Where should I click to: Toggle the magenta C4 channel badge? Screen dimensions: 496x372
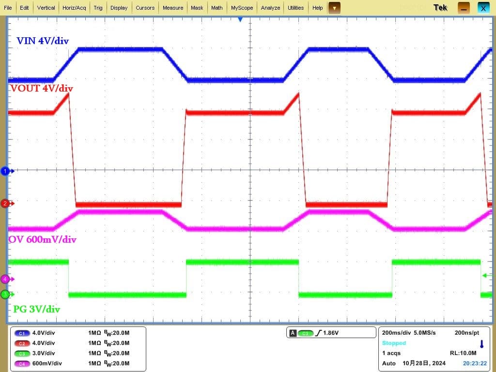coord(22,364)
